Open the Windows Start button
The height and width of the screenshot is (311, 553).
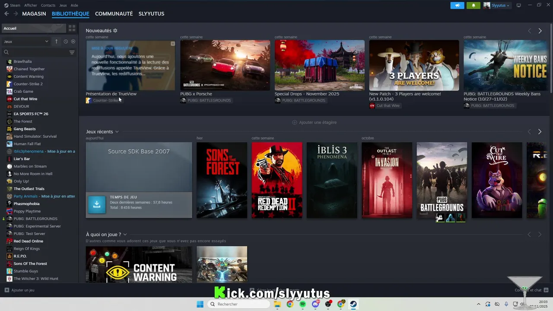point(200,304)
